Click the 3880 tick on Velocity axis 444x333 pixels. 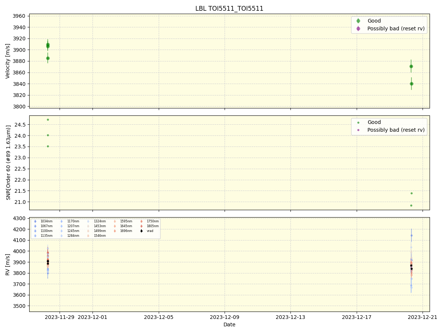[19, 61]
